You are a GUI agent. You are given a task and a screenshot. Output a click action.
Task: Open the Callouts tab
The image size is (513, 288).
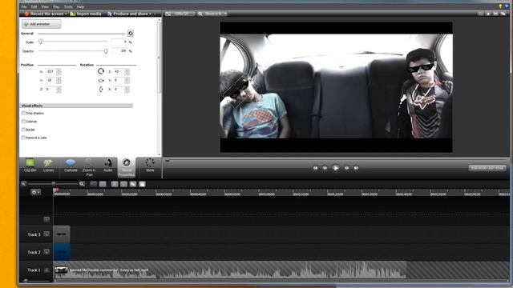pos(71,166)
